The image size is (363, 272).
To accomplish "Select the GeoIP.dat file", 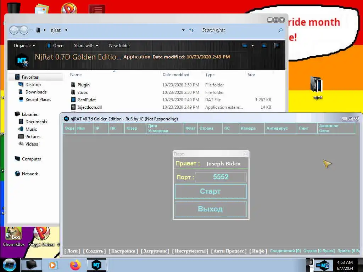I will [x=86, y=100].
